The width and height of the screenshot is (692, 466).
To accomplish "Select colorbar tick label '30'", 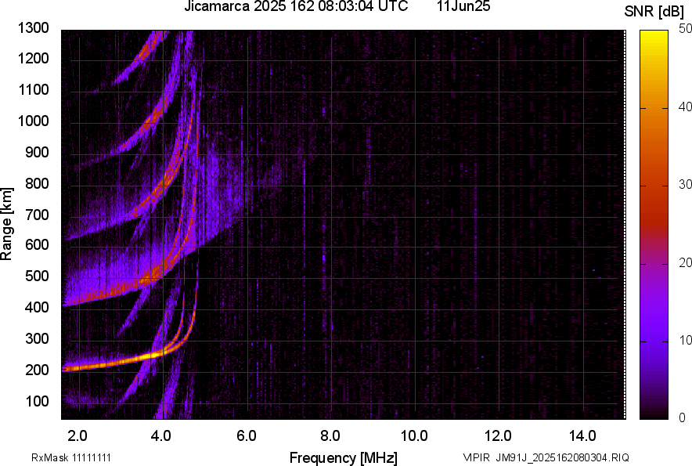I will [685, 184].
